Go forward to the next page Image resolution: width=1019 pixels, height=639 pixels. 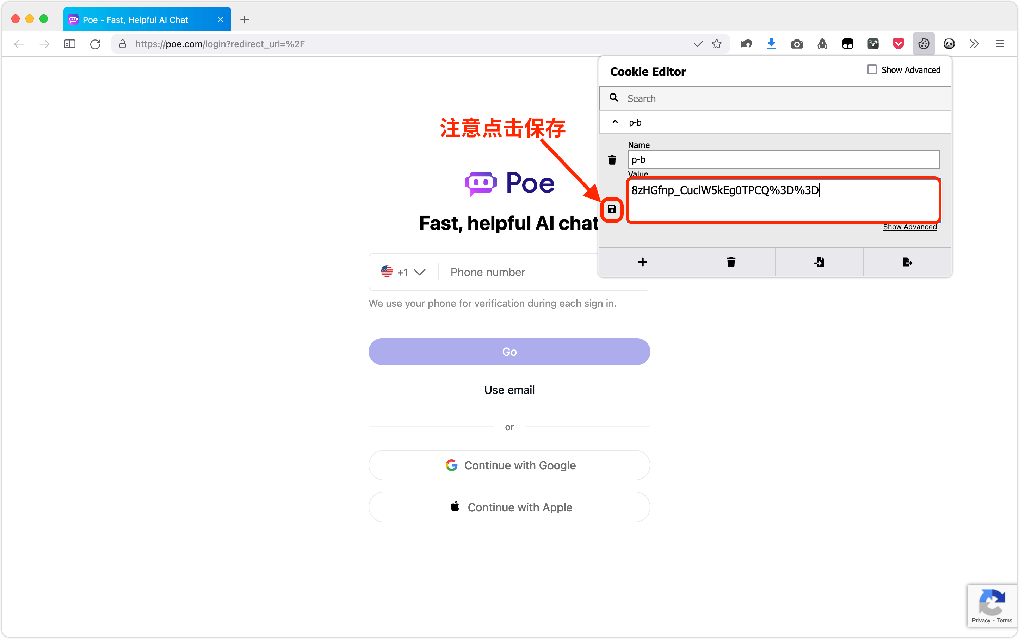coord(44,44)
